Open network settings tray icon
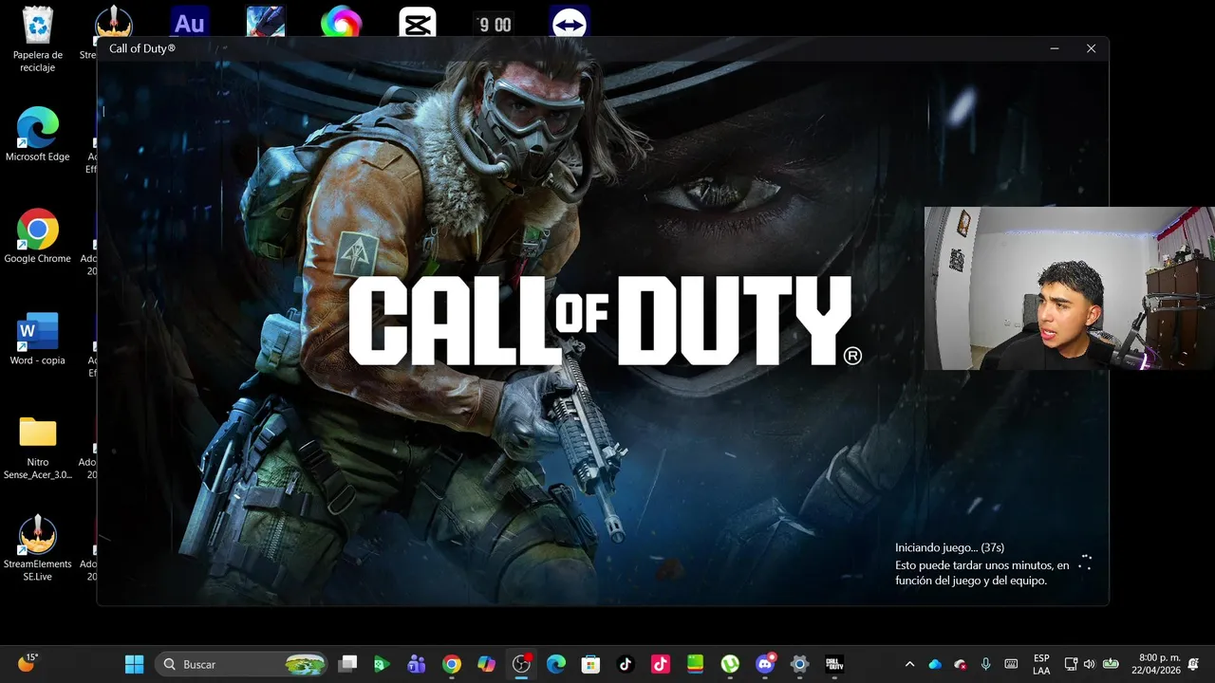Image resolution: width=1215 pixels, height=683 pixels. (1071, 664)
